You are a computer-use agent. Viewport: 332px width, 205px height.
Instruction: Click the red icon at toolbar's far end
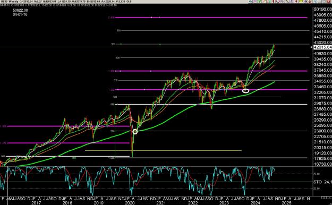(x=328, y=2)
